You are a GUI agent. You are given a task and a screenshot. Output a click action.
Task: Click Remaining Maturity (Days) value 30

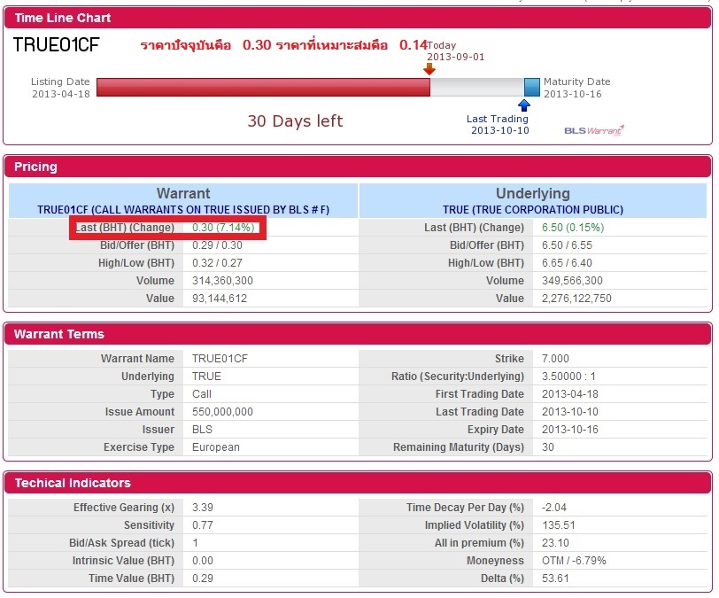(548, 447)
